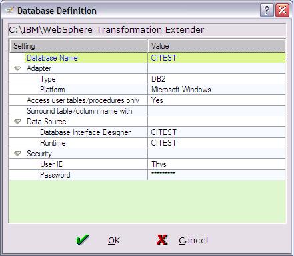The width and height of the screenshot is (294, 256).
Task: Collapse the Adapter section
Action: (17, 68)
